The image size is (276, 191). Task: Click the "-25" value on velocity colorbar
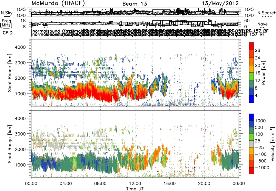click(x=259, y=148)
